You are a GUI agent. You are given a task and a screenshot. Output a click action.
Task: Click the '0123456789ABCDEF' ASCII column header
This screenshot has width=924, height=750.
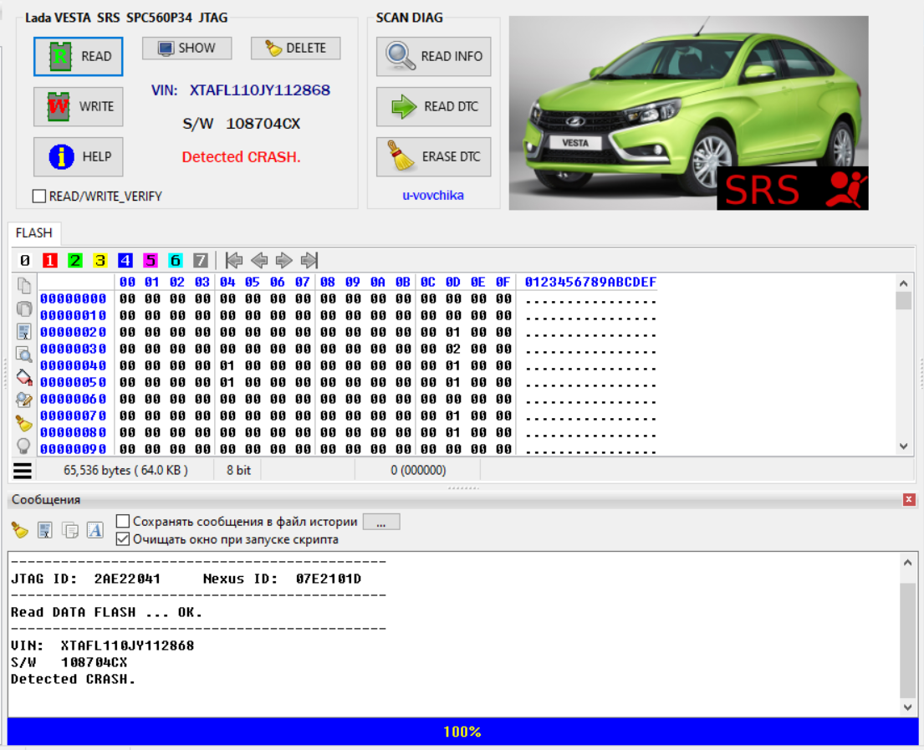pyautogui.click(x=590, y=283)
